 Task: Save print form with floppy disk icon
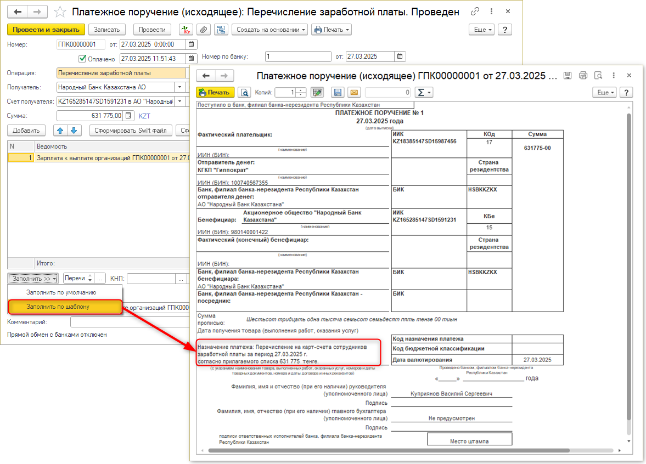(338, 93)
